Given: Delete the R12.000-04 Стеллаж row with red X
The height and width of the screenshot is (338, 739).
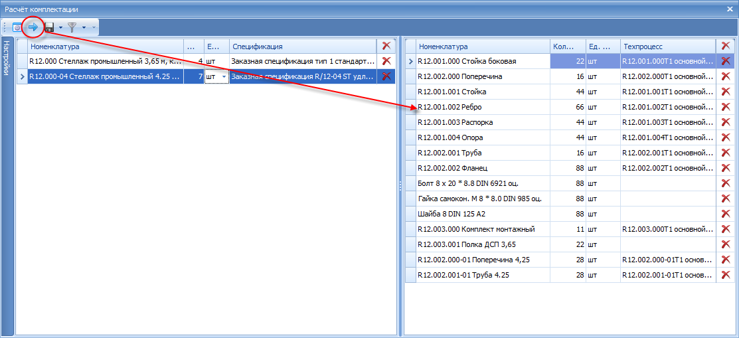Looking at the screenshot, I should [x=386, y=76].
